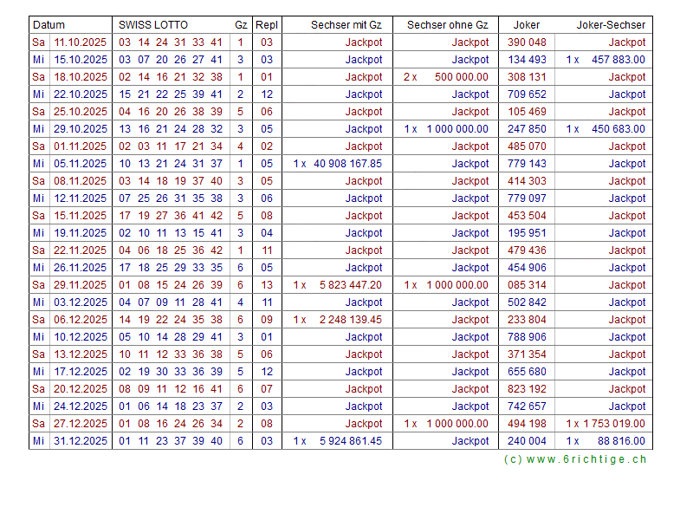Click the 500 000.00 payout on 18.10.2025
This screenshot has width=693, height=520.
click(x=461, y=77)
